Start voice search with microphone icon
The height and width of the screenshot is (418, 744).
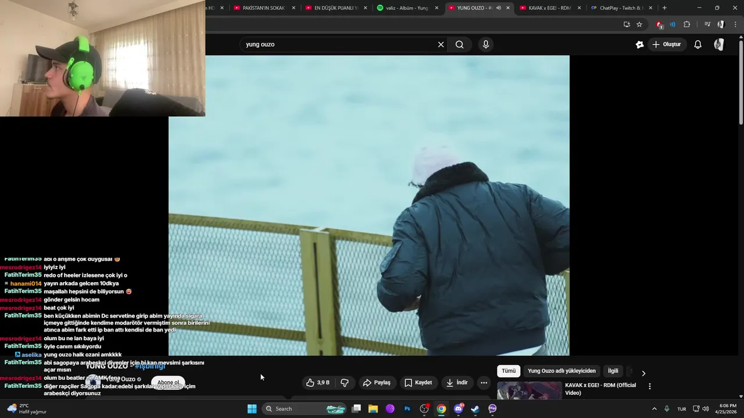(x=486, y=45)
